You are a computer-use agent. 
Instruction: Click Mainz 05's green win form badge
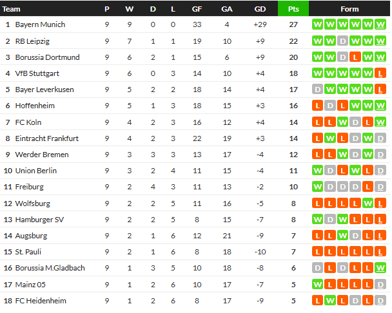click(317, 284)
